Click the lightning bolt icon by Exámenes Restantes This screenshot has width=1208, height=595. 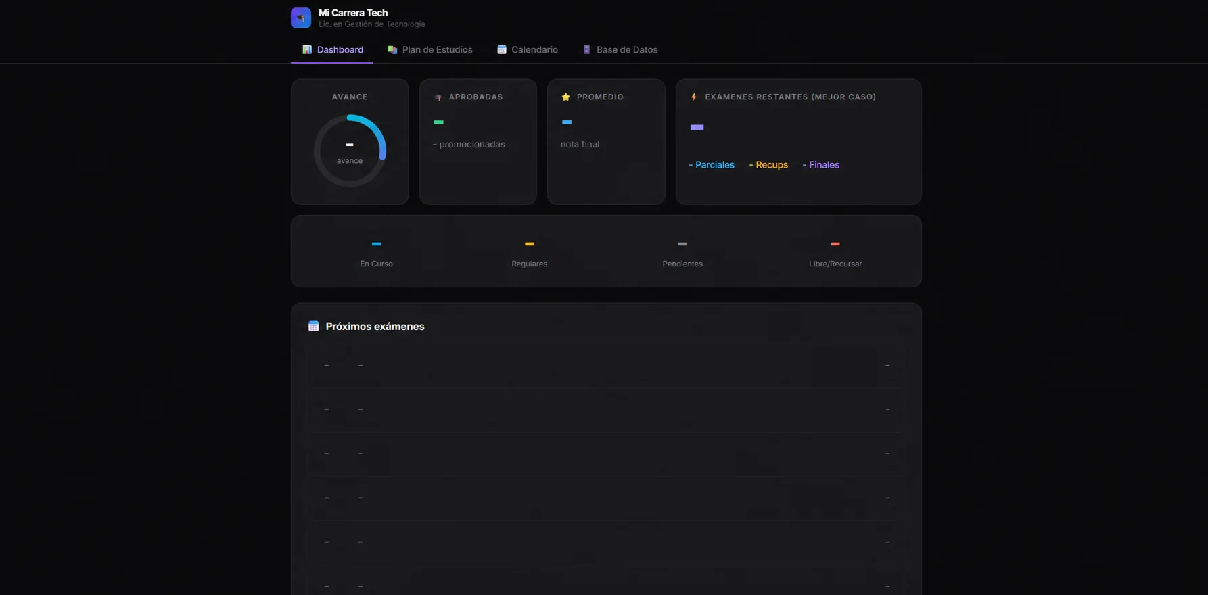[694, 97]
